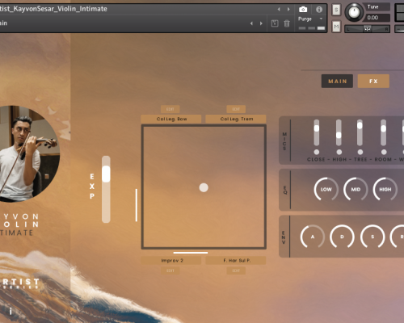Go to previous snapshot using lower left arrow
The width and height of the screenshot is (404, 323).
point(251,23)
